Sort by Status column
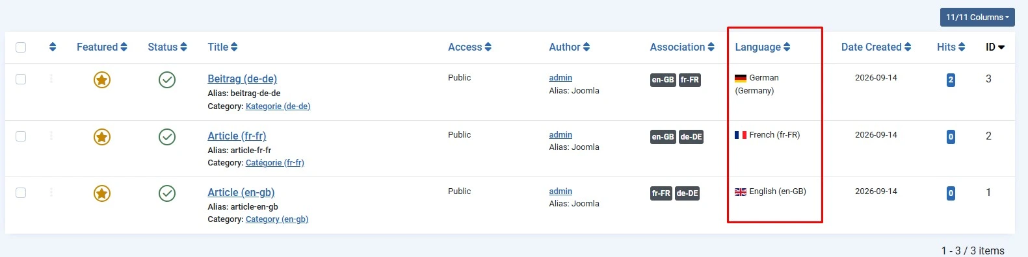Viewport: 1028px width, 257px height. click(167, 47)
